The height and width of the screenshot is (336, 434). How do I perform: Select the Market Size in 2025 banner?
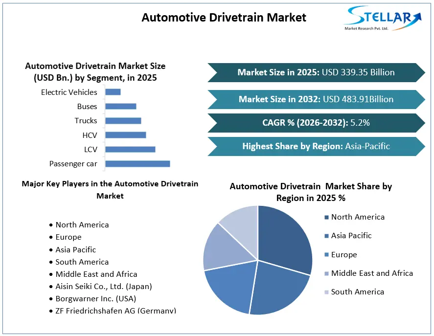(x=316, y=72)
